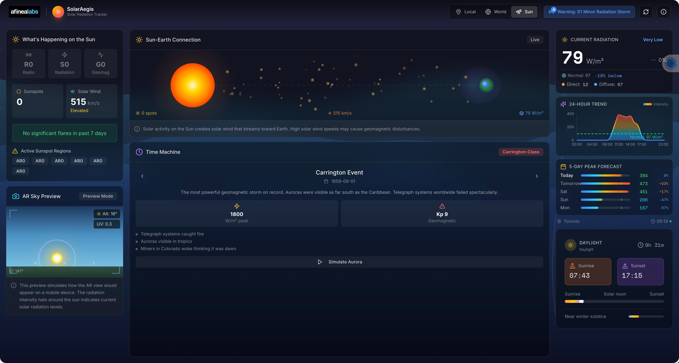Expand the Carrington-Class badge
Viewport: 679px width, 363px height.
521,152
